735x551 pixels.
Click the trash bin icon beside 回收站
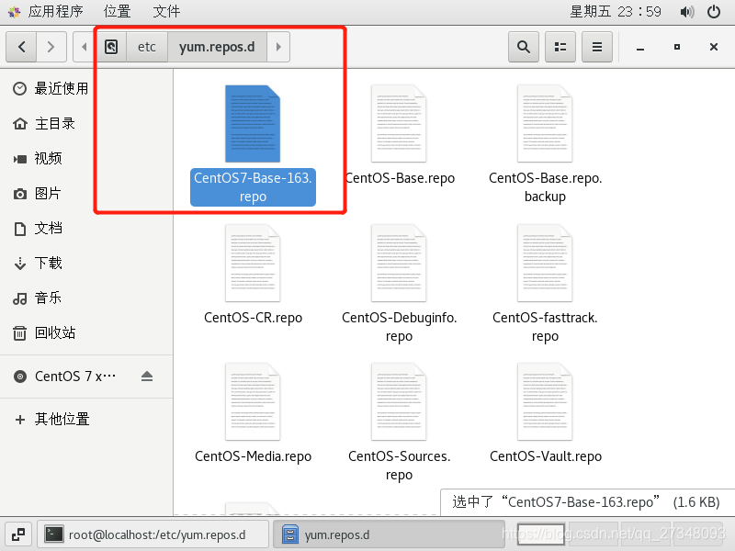pyautogui.click(x=19, y=333)
